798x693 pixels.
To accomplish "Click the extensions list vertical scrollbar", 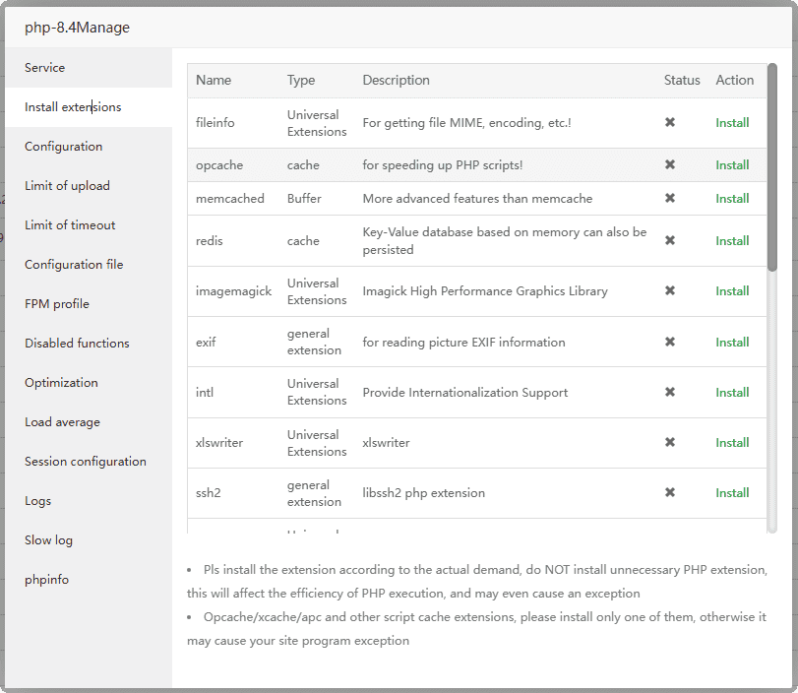I will coord(772,167).
